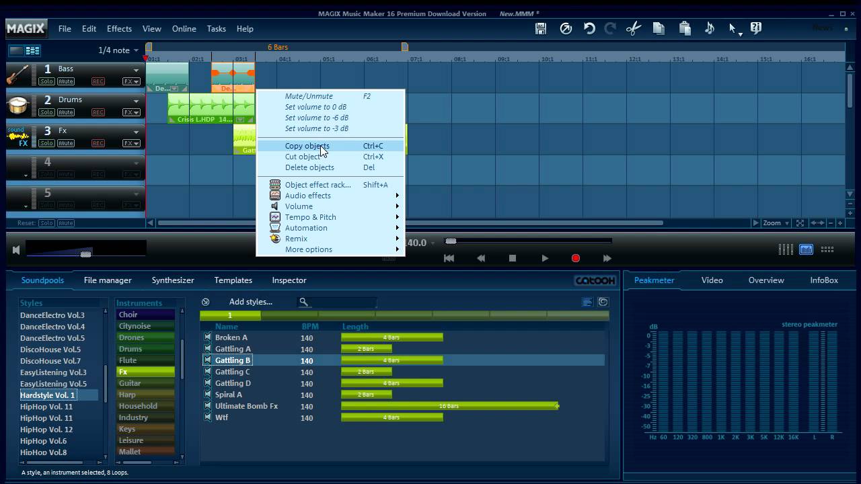The width and height of the screenshot is (861, 484).
Task: Click the Bass guitar track icon
Action: coord(18,74)
